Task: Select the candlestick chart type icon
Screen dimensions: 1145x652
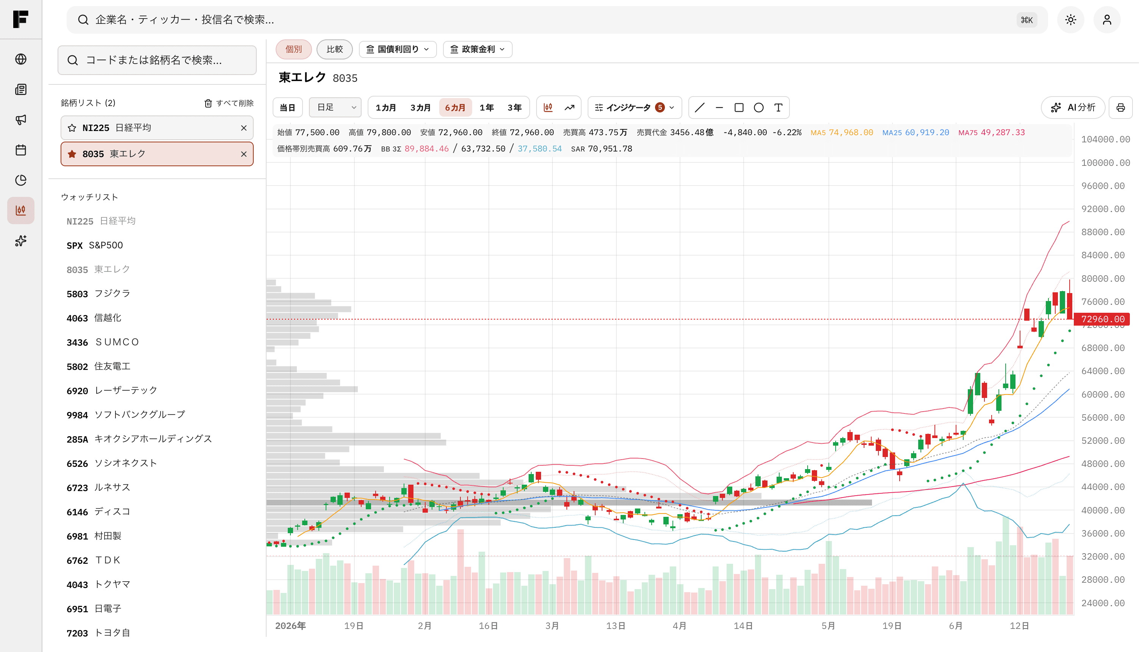Action: tap(548, 108)
